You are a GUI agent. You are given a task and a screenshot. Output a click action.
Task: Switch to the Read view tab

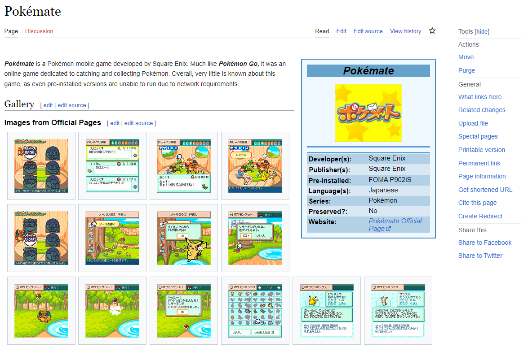point(322,31)
